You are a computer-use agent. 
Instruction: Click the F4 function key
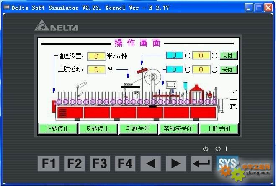125,163
